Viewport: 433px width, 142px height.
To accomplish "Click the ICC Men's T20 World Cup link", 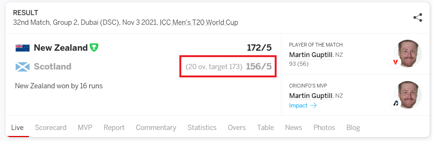I will 199,22.
